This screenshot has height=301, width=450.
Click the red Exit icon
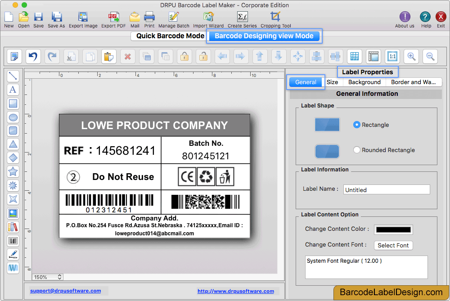point(441,17)
